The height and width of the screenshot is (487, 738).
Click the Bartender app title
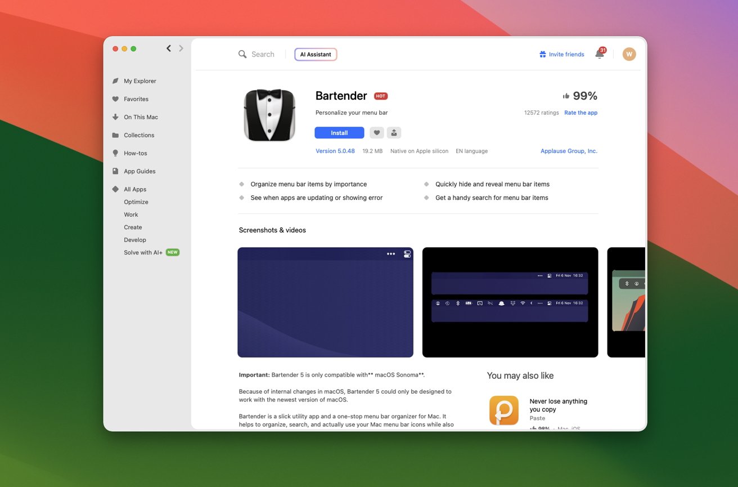coord(341,96)
